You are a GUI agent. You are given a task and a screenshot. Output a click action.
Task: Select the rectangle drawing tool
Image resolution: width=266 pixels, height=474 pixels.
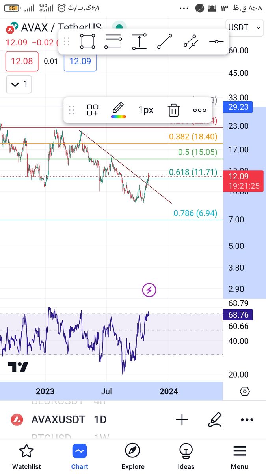[87, 41]
